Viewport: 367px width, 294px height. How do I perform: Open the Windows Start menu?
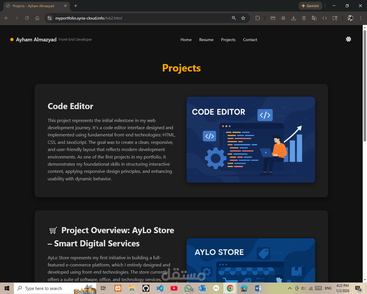pos(7,288)
